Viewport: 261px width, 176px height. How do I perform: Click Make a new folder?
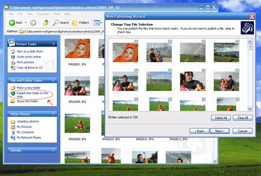pos(28,88)
